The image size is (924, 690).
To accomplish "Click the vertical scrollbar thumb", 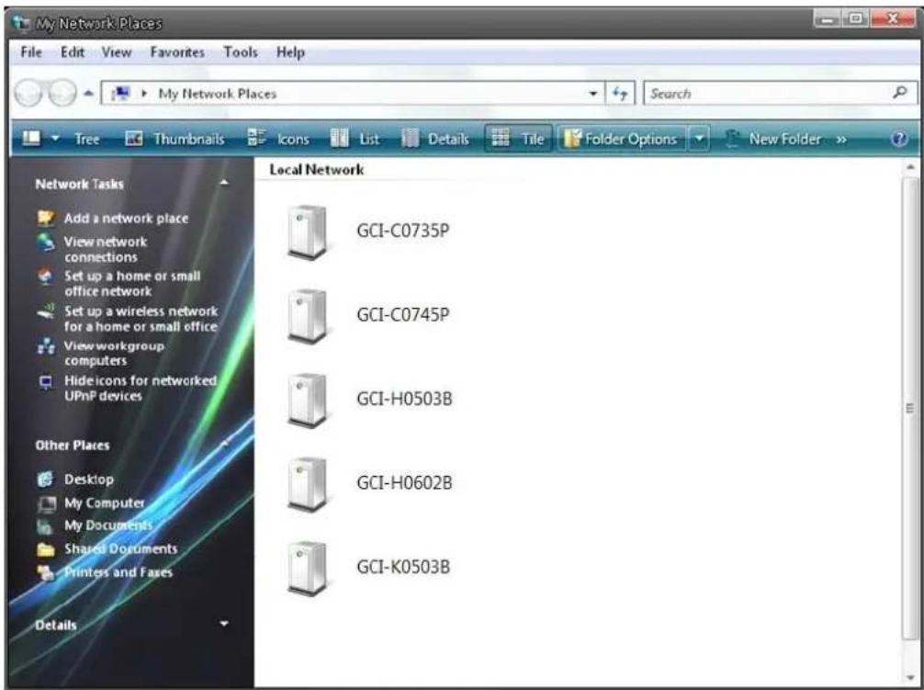I will (910, 407).
